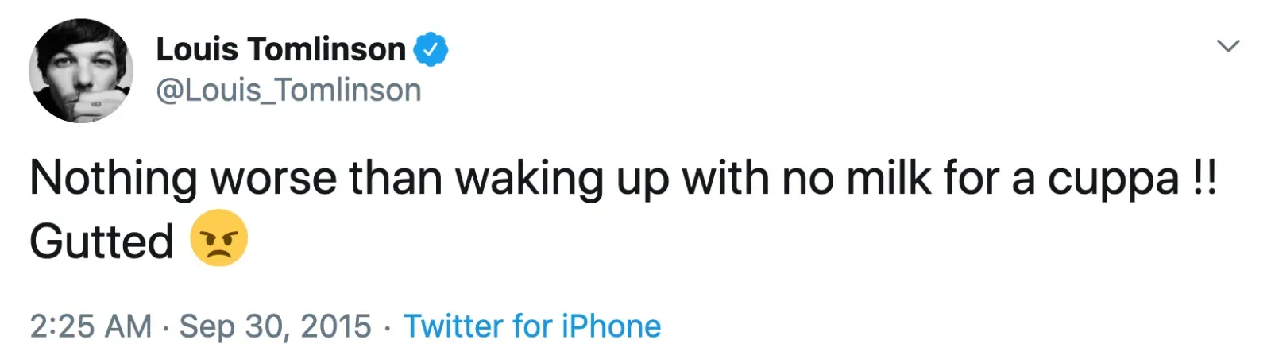Click the word cuppa in tweet
This screenshot has width=1271, height=363.
1113,179
